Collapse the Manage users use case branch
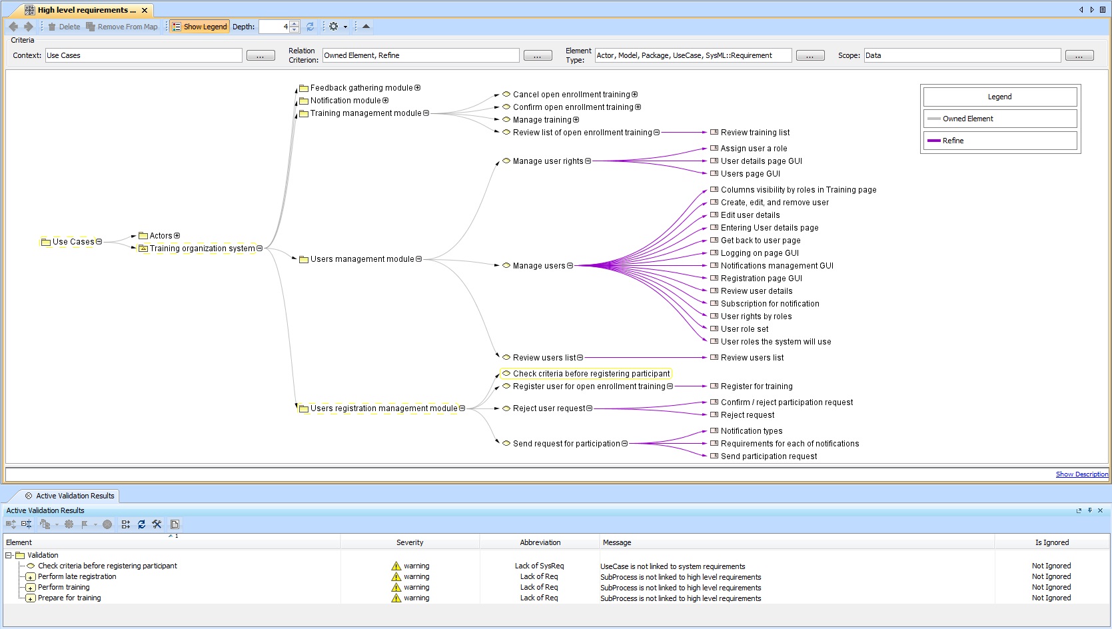 click(x=571, y=265)
